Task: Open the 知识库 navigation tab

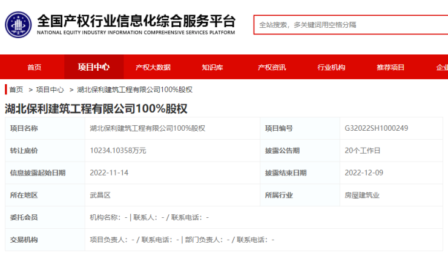Action: (x=212, y=67)
